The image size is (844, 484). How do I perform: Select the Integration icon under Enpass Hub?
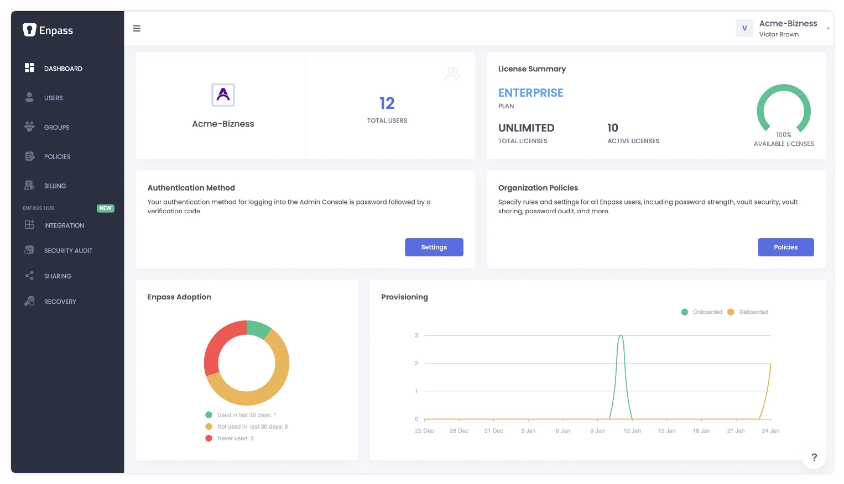click(x=29, y=225)
